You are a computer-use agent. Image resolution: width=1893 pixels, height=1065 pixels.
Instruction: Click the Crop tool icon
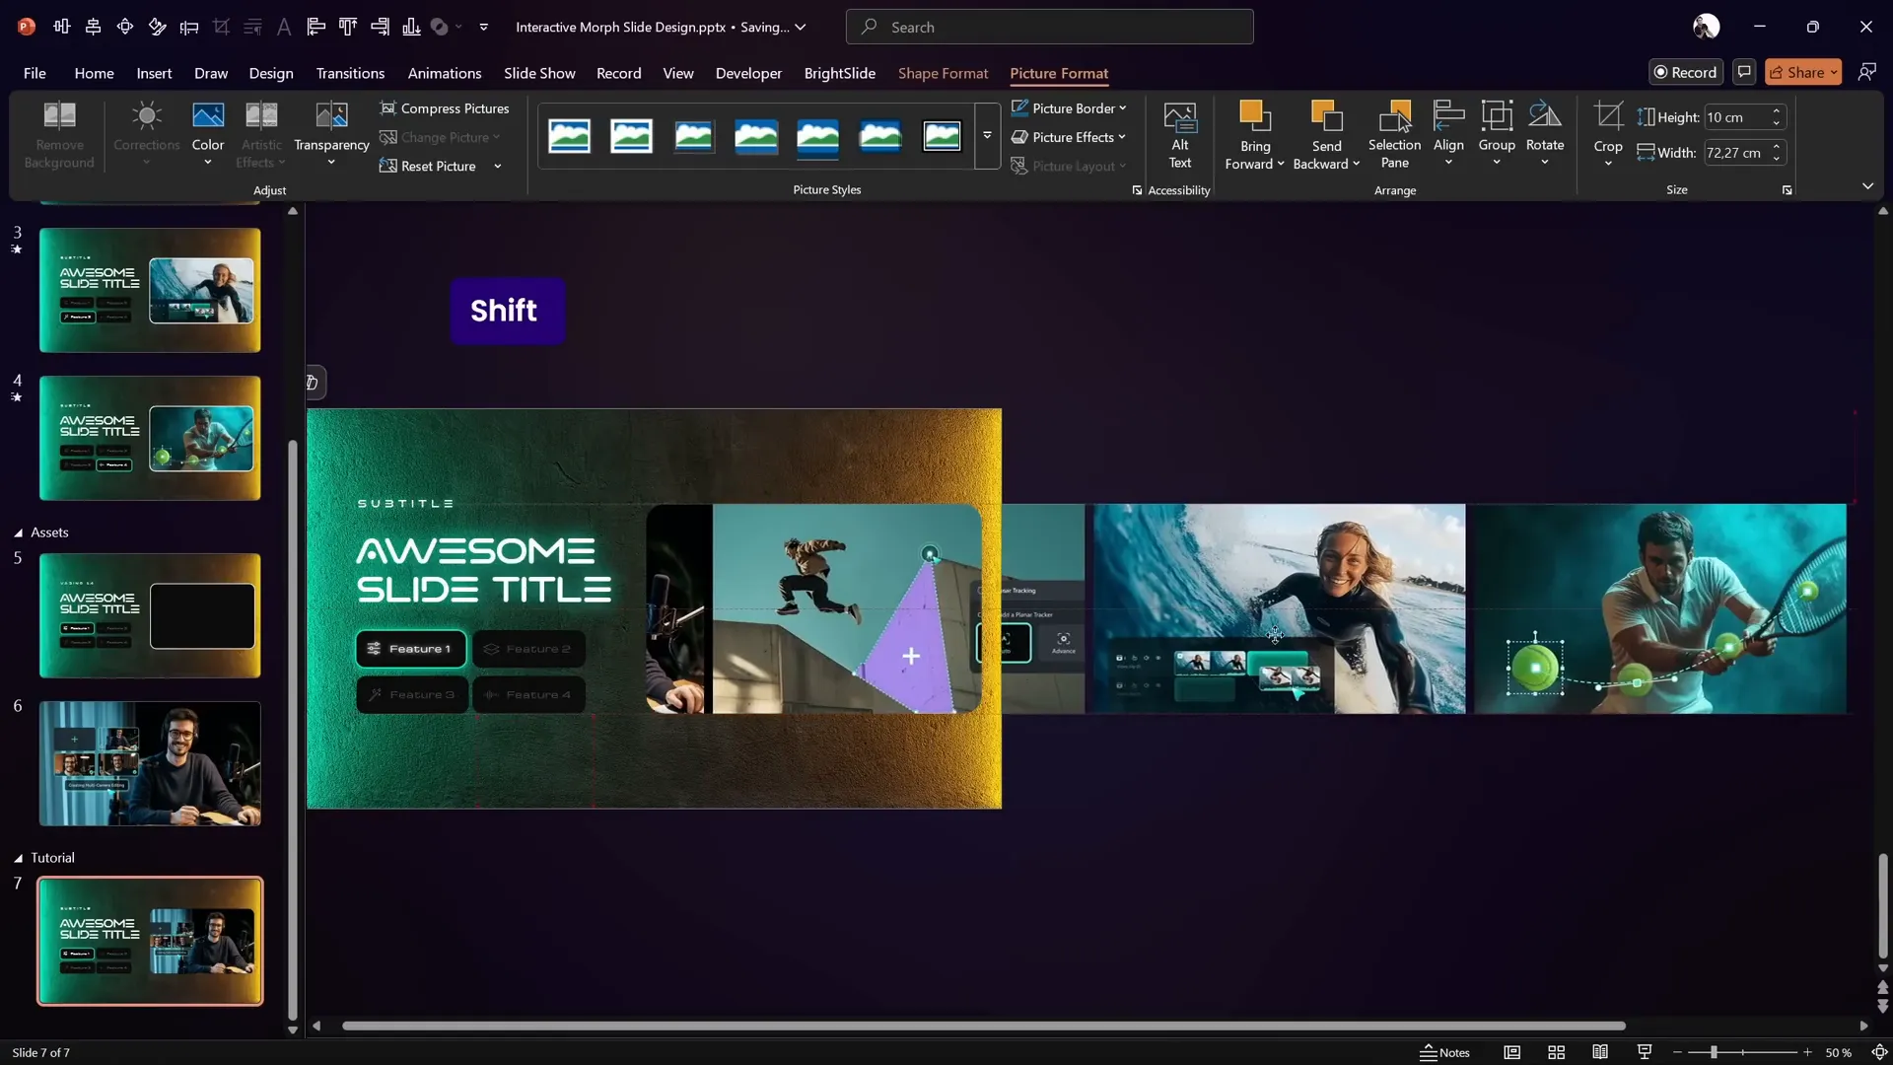(1608, 117)
